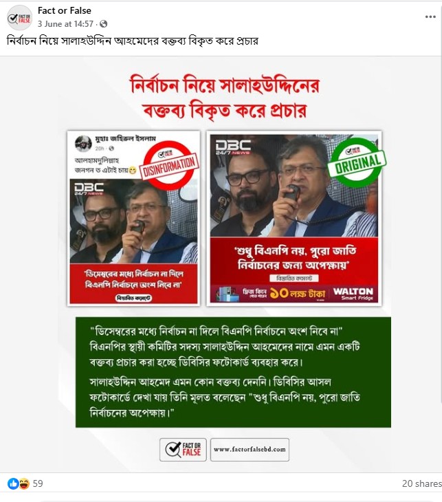Open the Fact or False page name

(65, 10)
